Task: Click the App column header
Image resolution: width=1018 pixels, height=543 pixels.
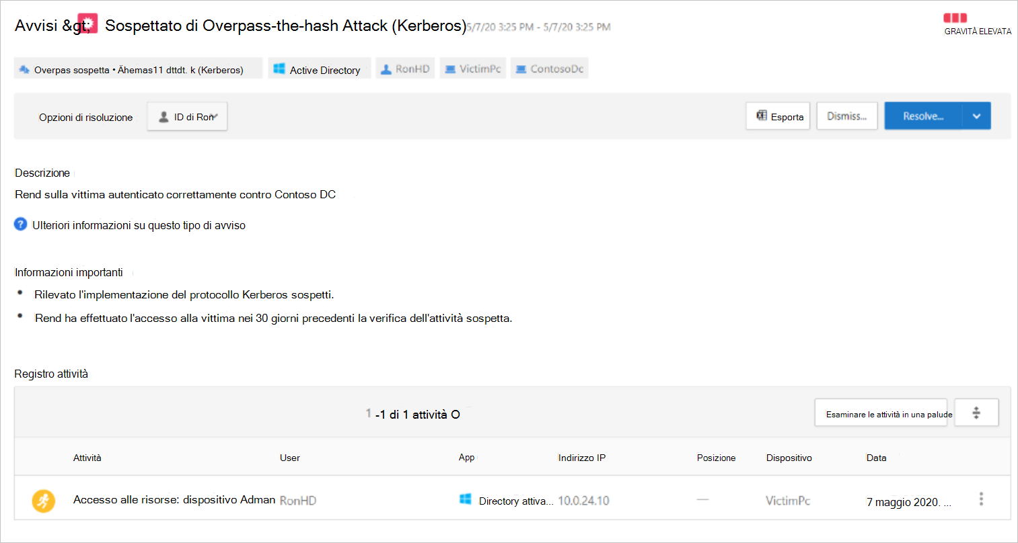Action: pos(466,457)
